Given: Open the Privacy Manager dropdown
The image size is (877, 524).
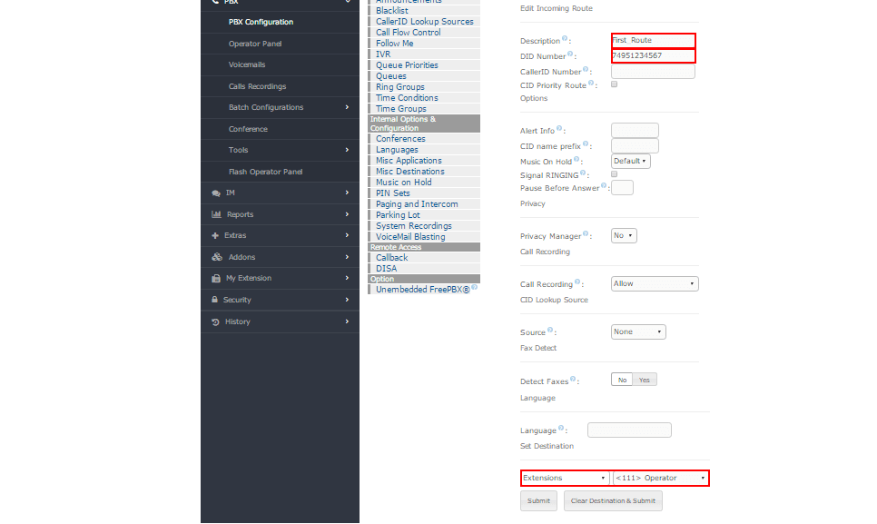Looking at the screenshot, I should tap(624, 235).
